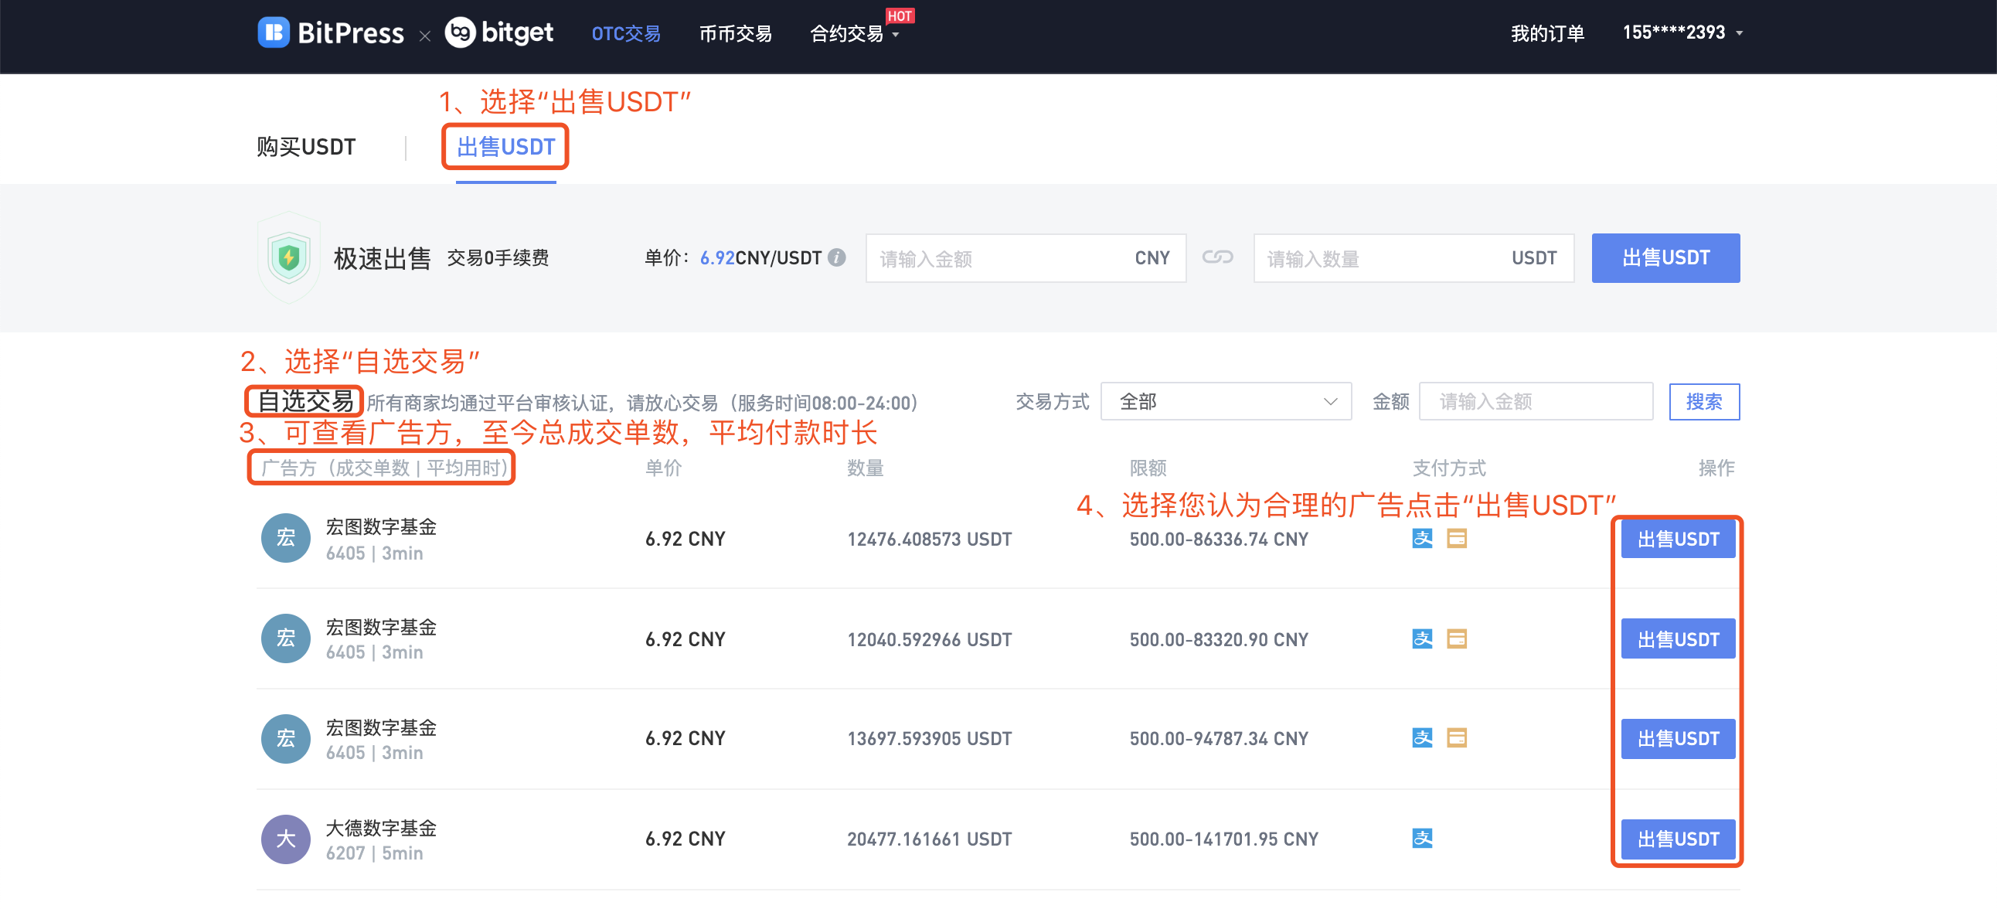Viewport: 1997px width, 909px height.
Task: Click the 搜索 search button
Action: pyautogui.click(x=1703, y=402)
